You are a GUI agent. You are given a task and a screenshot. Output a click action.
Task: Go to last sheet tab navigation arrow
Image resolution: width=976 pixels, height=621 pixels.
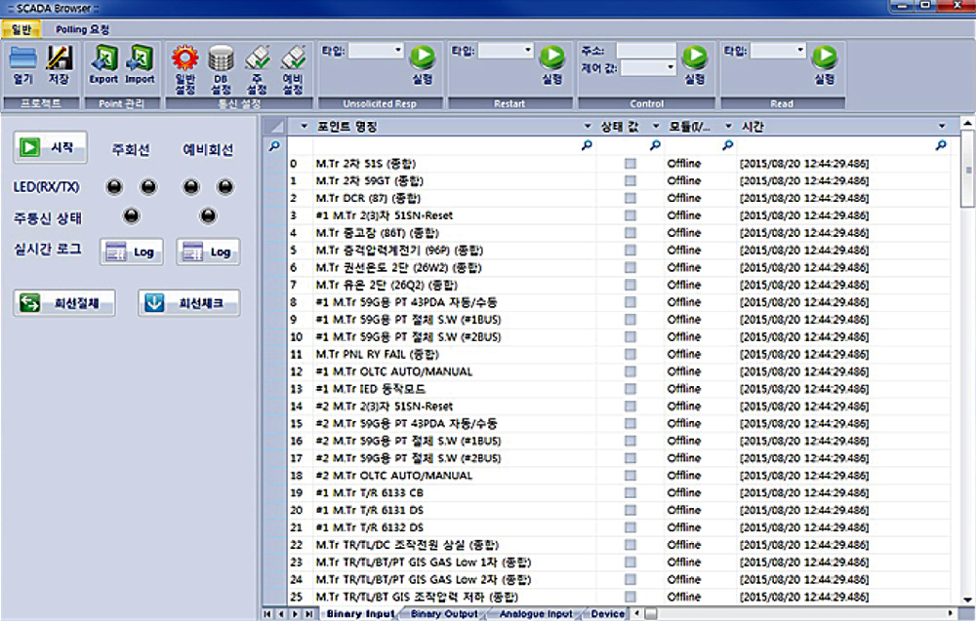(x=308, y=613)
